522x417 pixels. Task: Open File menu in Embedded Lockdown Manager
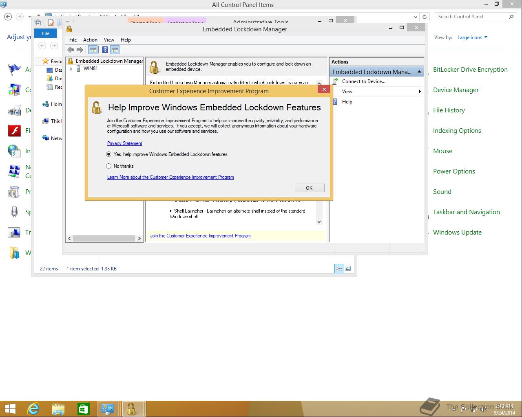73,40
